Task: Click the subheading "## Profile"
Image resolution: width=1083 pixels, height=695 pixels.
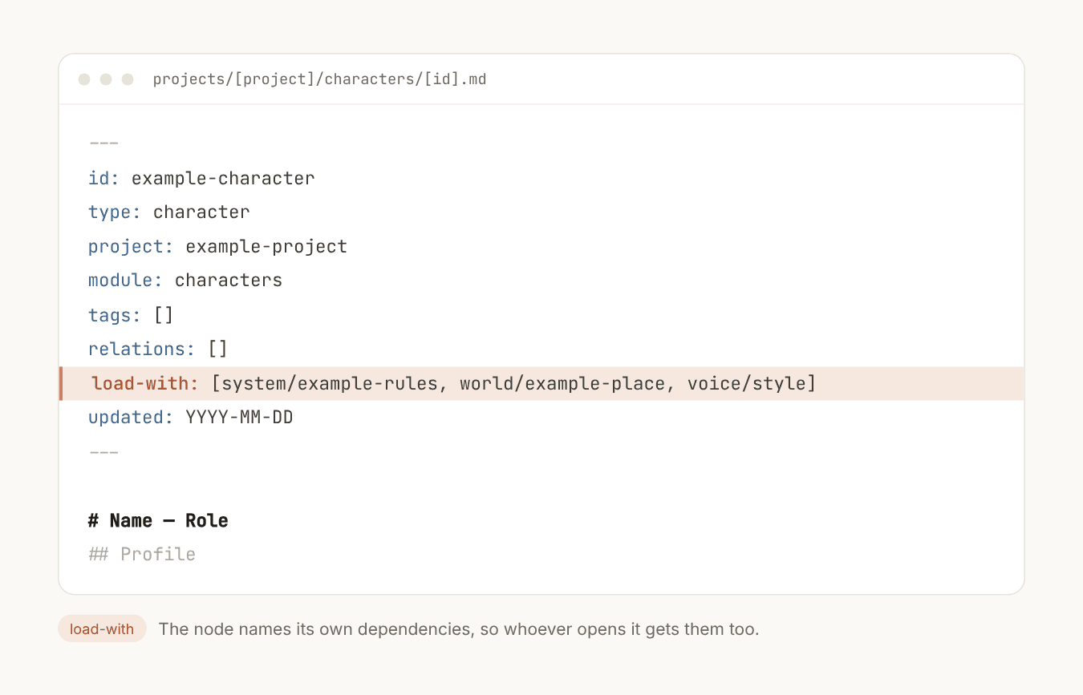Action: [x=142, y=554]
